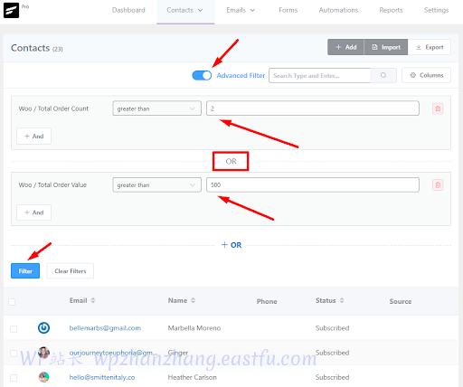Turn off the Advanced Filter switch
The height and width of the screenshot is (387, 463).
pos(202,75)
